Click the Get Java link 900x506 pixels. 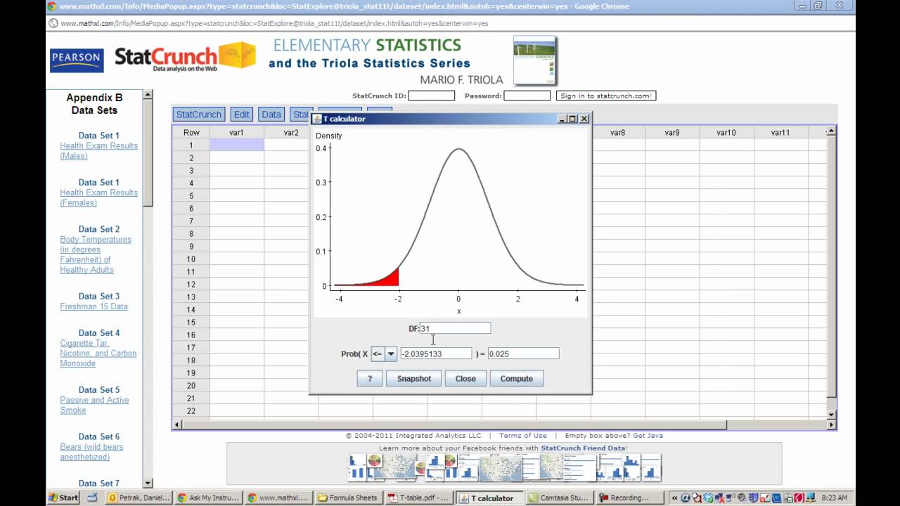pos(648,436)
